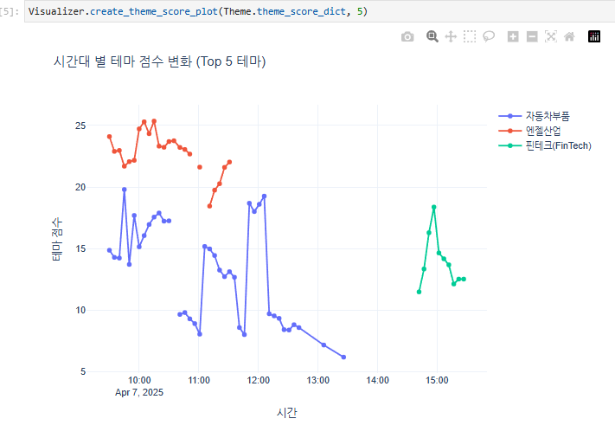Click the y-axis title 테마 점수

(57, 239)
